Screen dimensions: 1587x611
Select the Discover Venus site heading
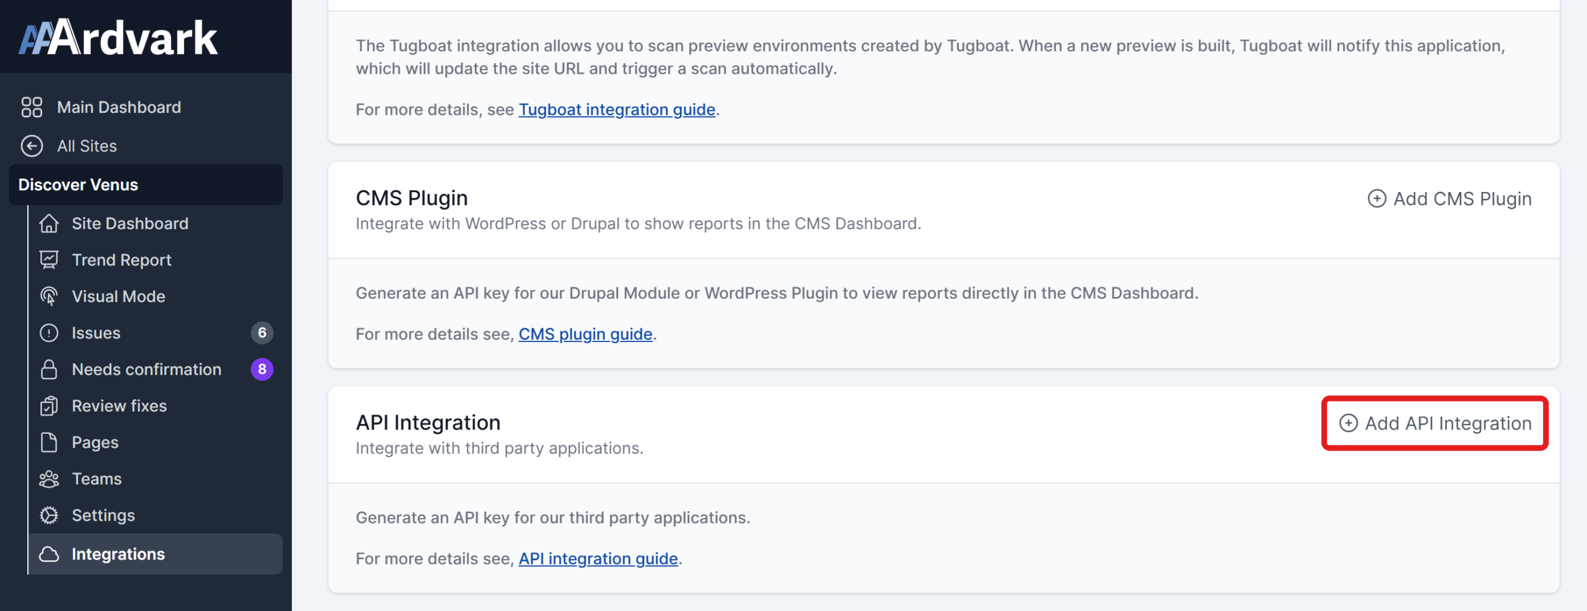click(x=146, y=185)
